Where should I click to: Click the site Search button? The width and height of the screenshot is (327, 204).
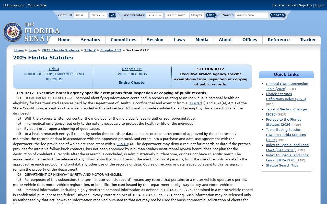tap(277, 15)
